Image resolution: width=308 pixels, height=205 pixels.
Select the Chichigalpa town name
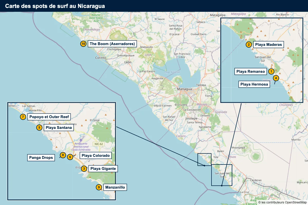pyautogui.click(x=114, y=49)
